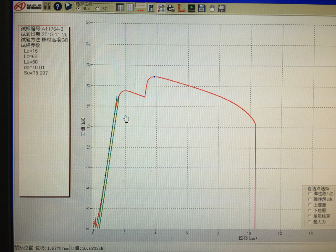Click the printer icon
Screen dimensions: 336x252
[171, 8]
